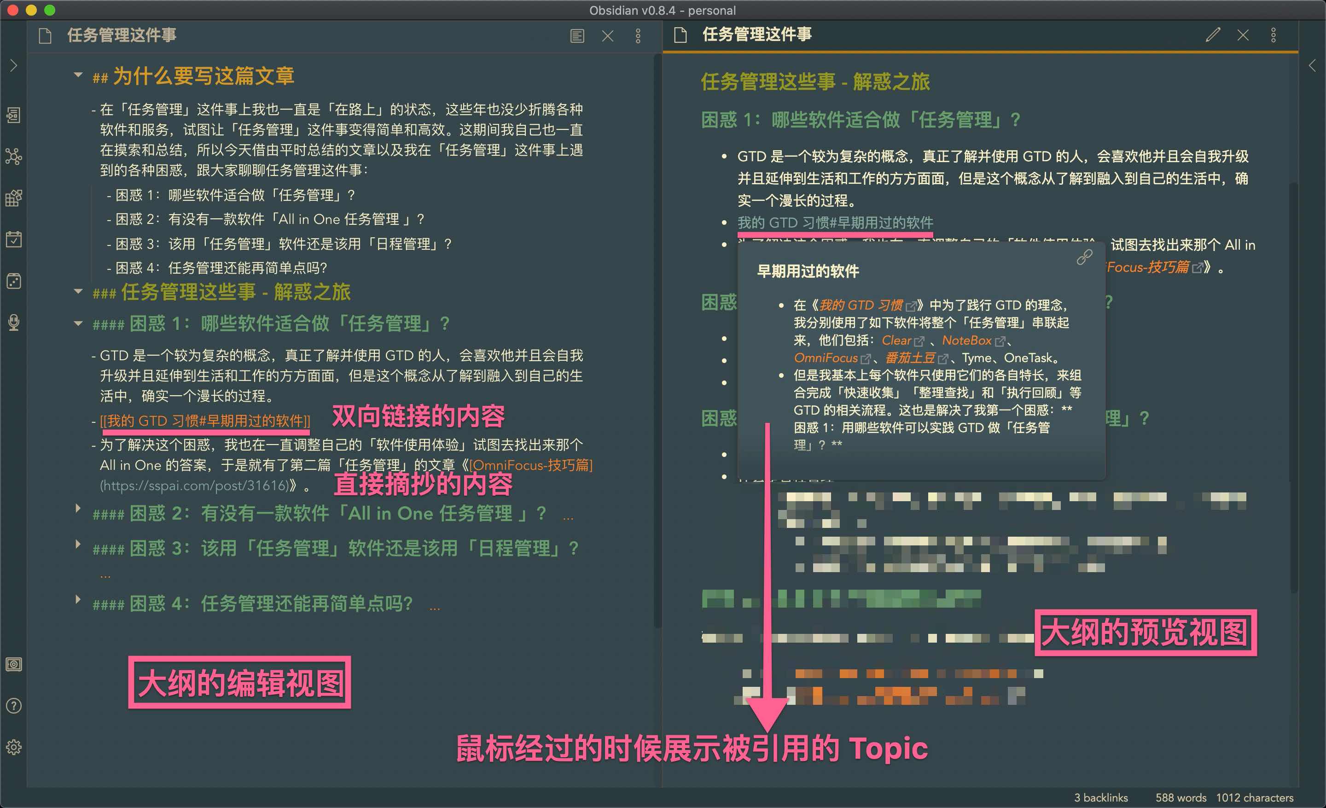Expand folded 困惑 3 heading in editor
The image size is (1326, 808).
79,544
